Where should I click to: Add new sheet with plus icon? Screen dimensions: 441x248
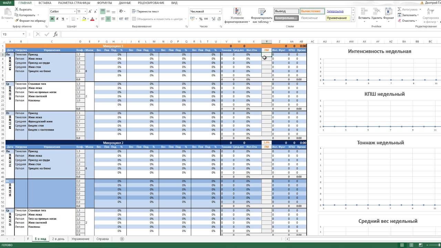tap(122, 239)
